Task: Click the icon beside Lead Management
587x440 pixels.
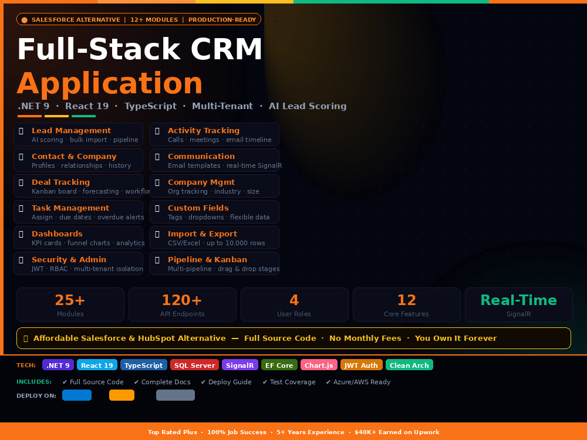Action: [21, 131]
